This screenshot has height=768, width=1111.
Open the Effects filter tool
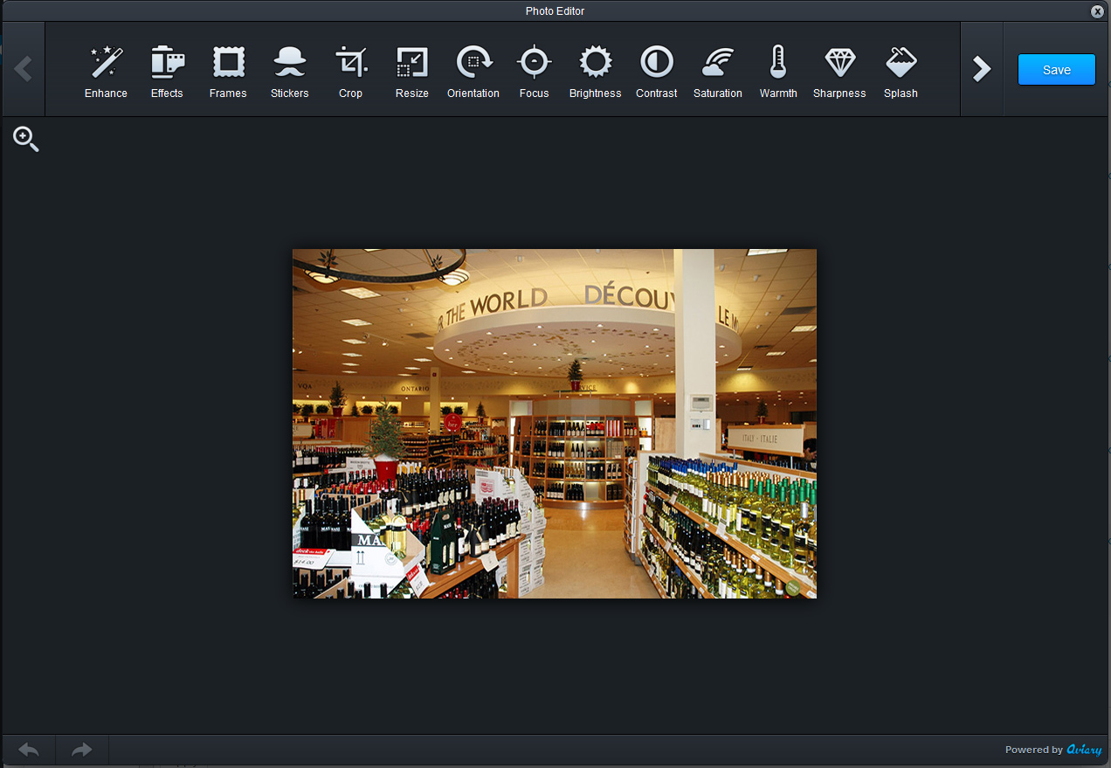(x=167, y=71)
